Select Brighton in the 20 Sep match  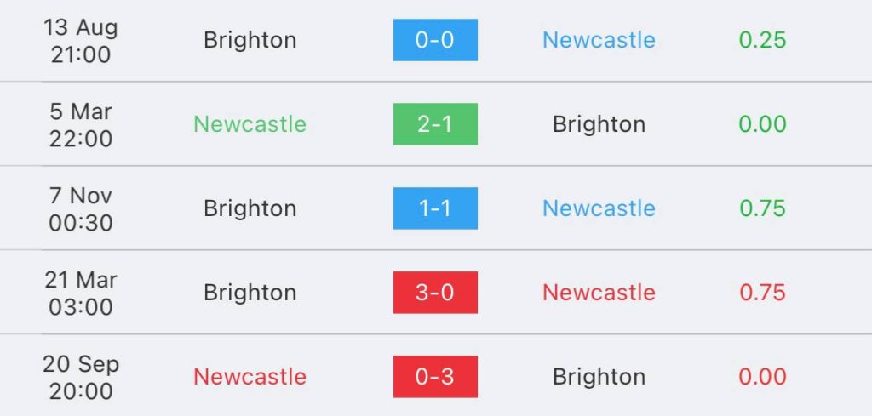599,377
